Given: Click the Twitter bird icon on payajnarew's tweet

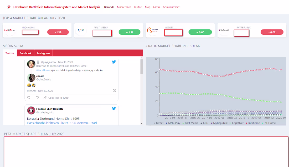Looking at the screenshot, I should (114, 62).
